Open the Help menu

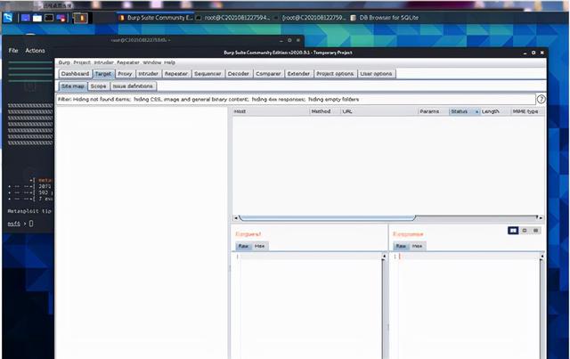click(169, 62)
